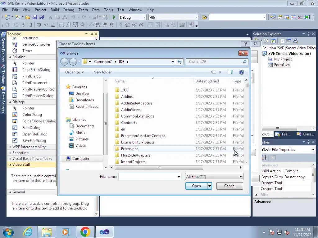Select Form1.vb in Solution Explorer
This screenshot has height=238, width=318.
(282, 65)
